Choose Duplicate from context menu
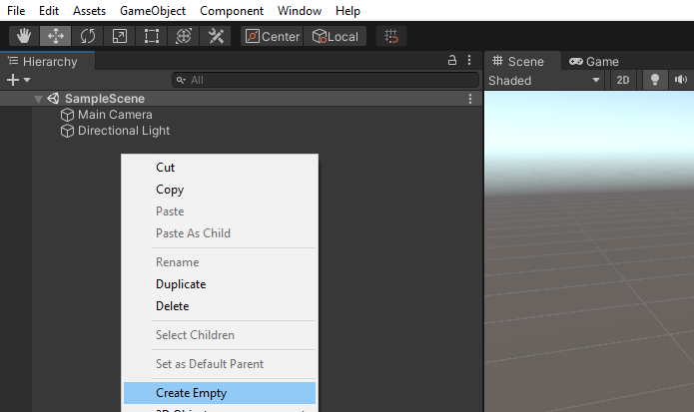Image resolution: width=694 pixels, height=412 pixels. click(220, 284)
